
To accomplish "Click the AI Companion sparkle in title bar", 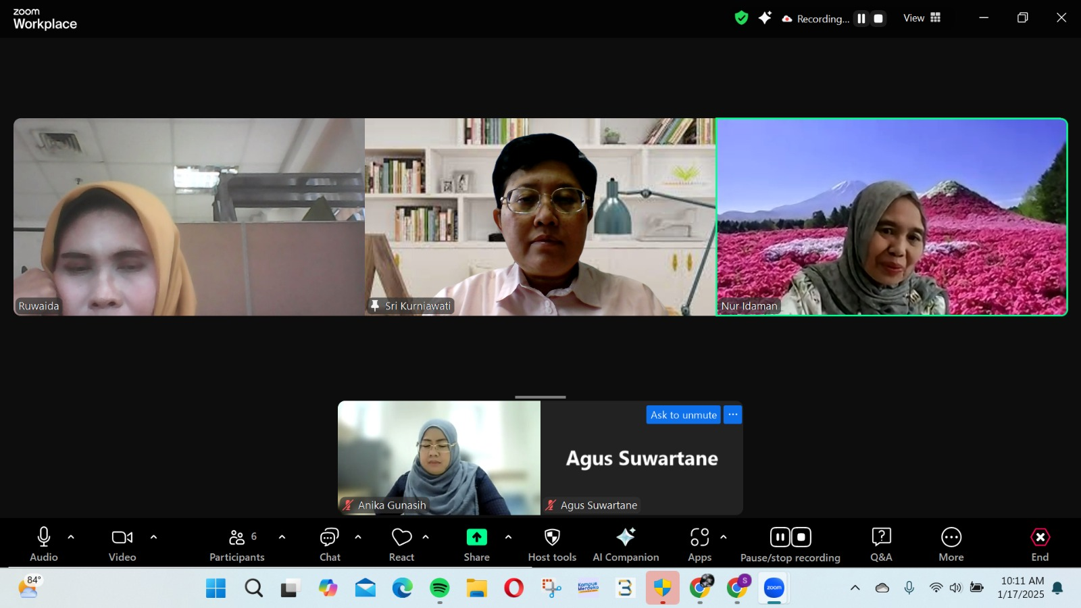I will 765,18.
